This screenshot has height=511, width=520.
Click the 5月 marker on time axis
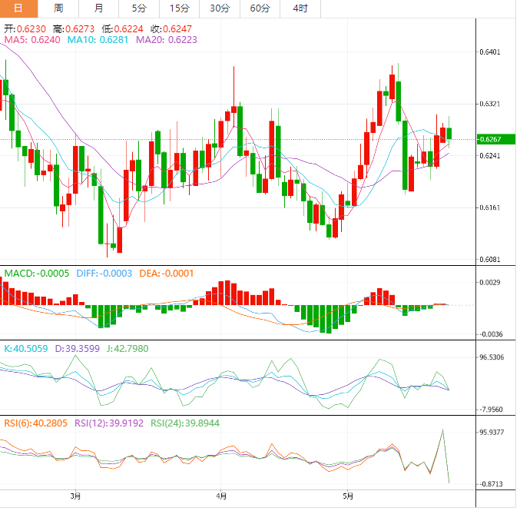348,496
